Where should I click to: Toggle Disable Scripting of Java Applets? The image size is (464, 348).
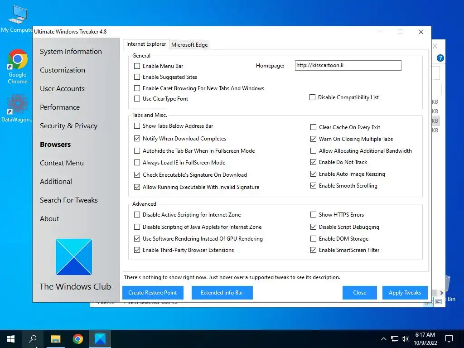[137, 227]
